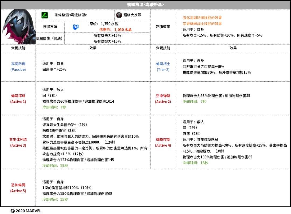Click 物理攻击力150%物理伤害 damage line
291x214 pixels.
77,194
